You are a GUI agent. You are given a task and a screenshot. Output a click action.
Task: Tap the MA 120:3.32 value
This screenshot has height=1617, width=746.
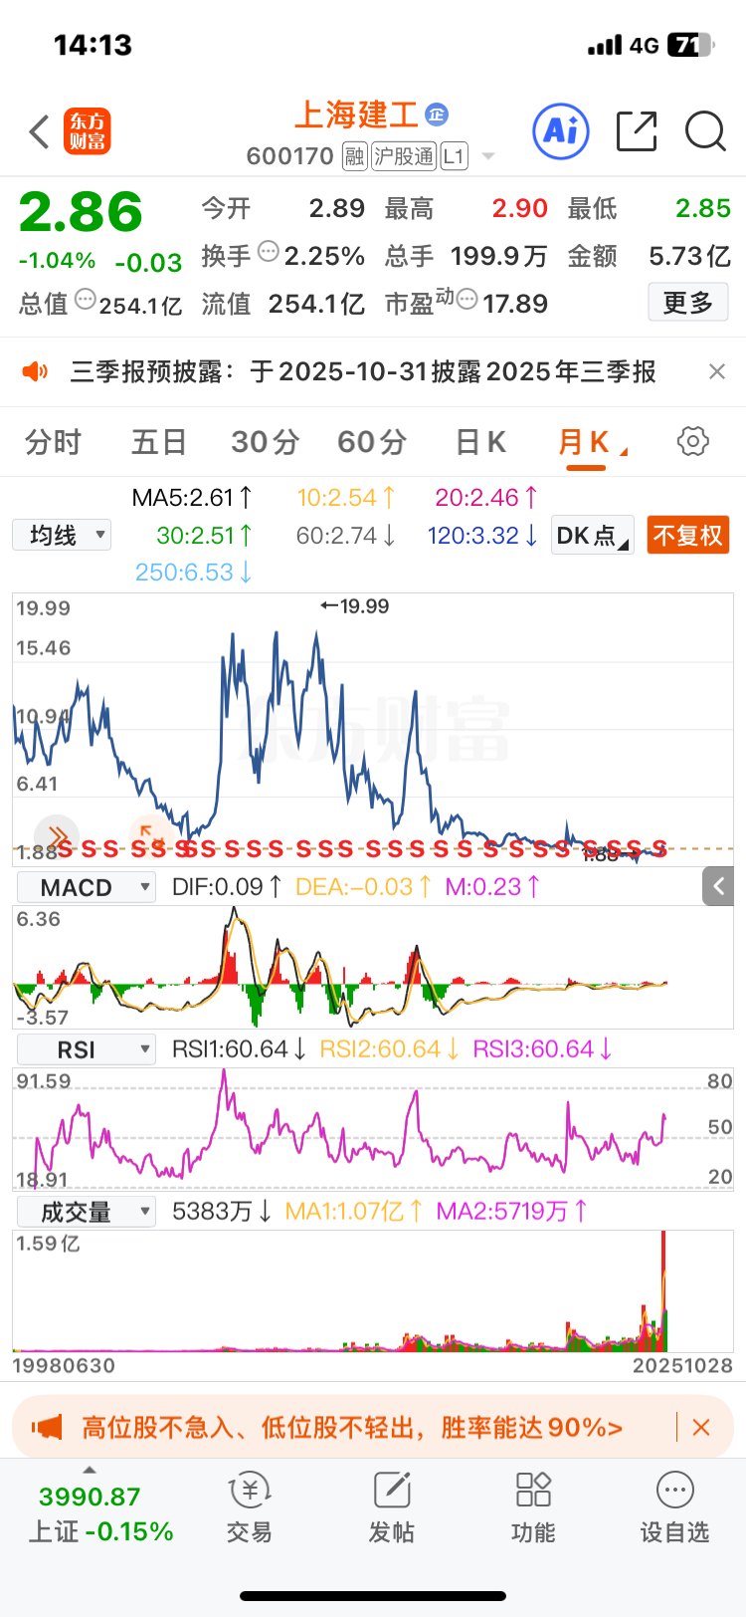click(x=483, y=536)
